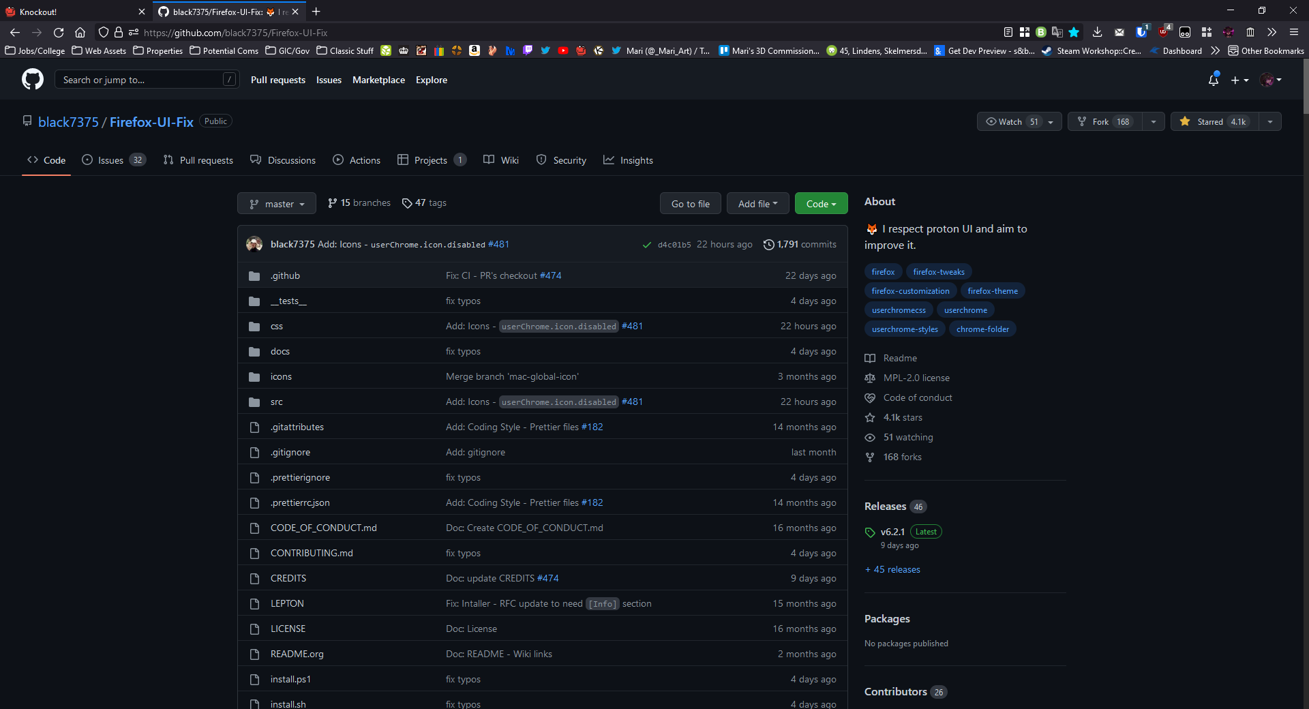Click the GitHub Octocat logo

[x=33, y=80]
